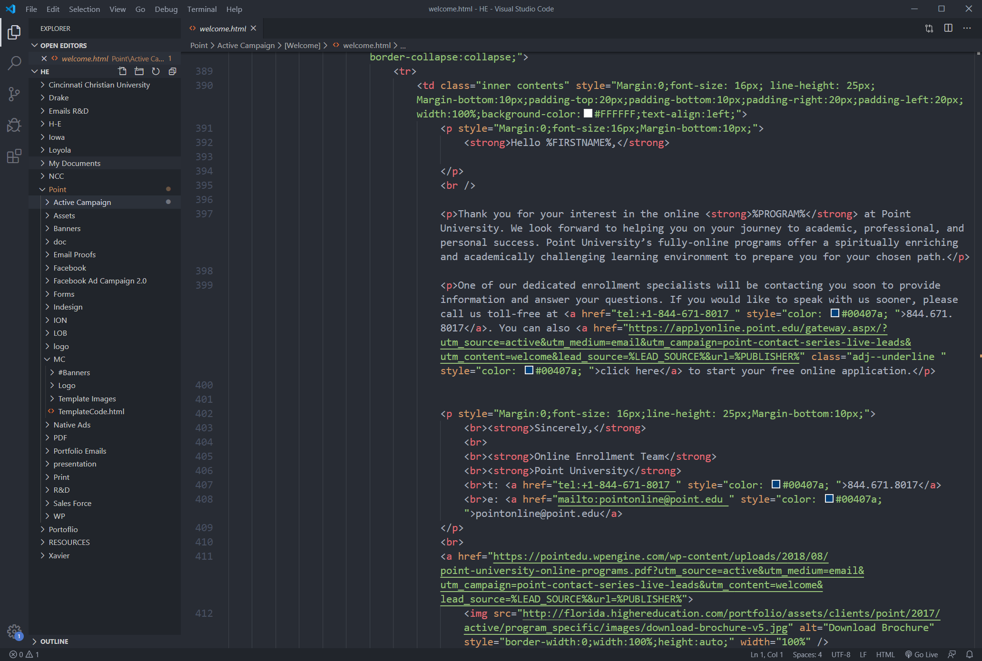
Task: Toggle the Go Live server
Action: click(922, 654)
